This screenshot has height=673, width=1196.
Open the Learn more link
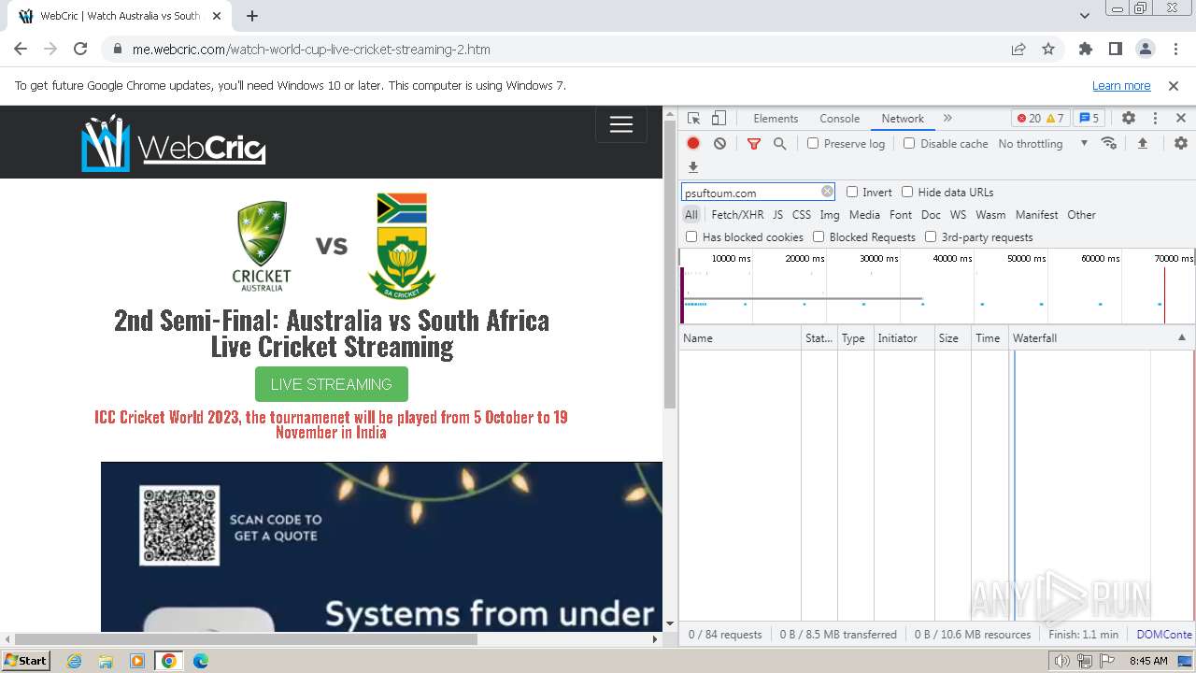tap(1121, 85)
